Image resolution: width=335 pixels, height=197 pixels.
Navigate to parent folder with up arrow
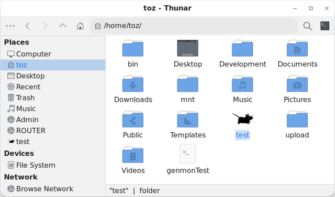63,26
